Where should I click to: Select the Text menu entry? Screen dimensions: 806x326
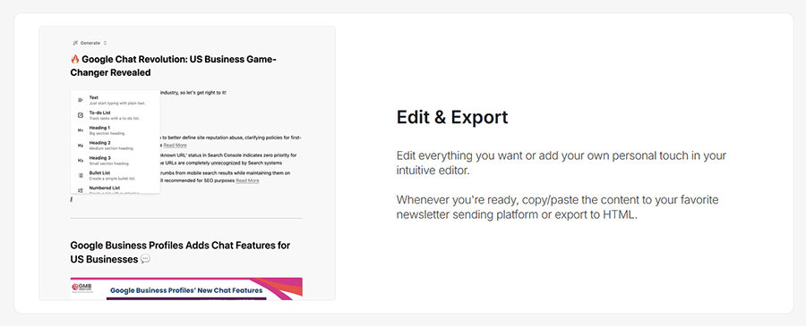[x=116, y=100]
